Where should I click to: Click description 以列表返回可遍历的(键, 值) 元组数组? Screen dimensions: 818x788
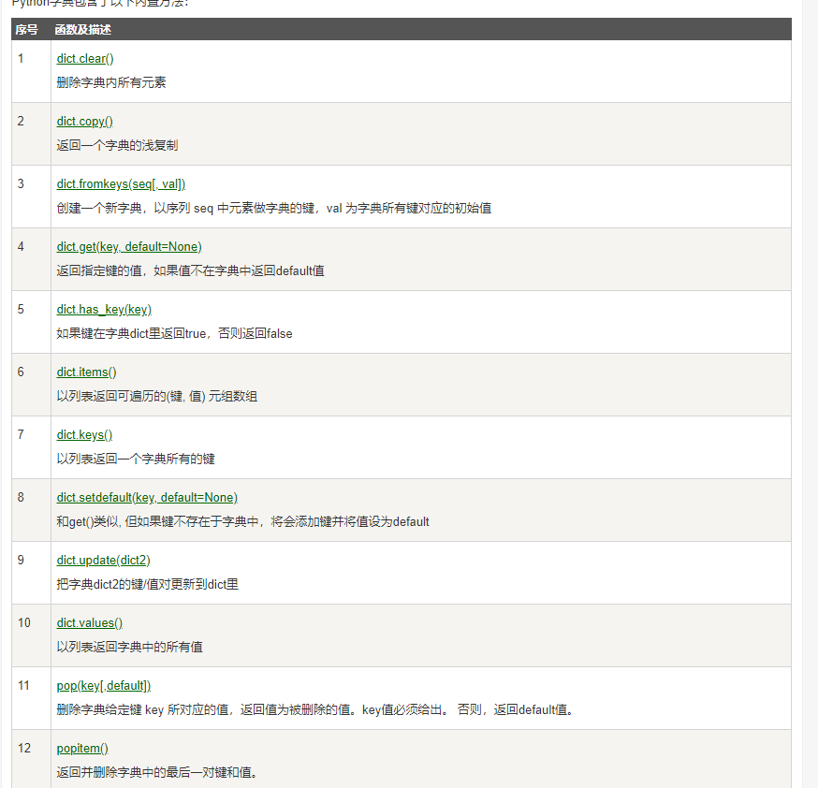(157, 396)
